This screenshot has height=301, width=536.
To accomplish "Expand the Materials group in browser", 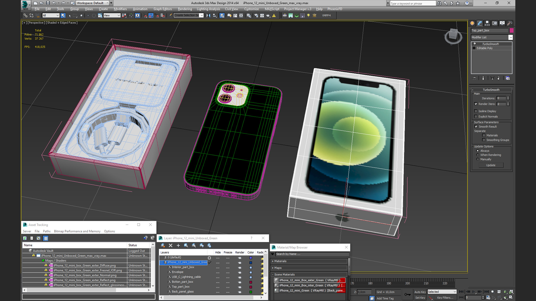I will tap(309, 261).
